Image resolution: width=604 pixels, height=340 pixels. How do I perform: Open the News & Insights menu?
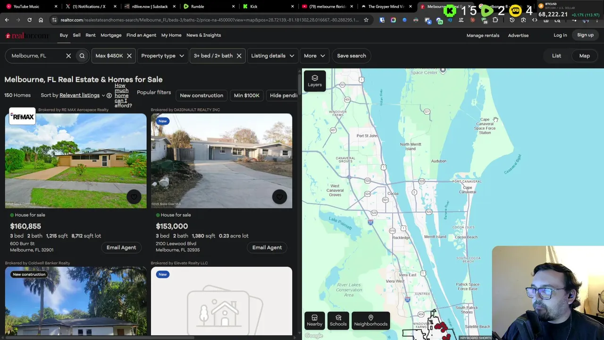(203, 35)
